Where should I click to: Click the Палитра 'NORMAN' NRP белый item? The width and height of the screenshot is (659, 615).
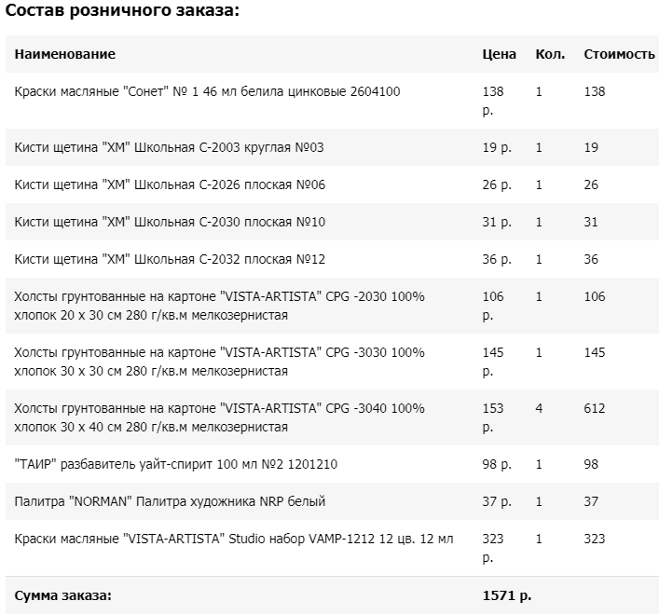pos(170,501)
